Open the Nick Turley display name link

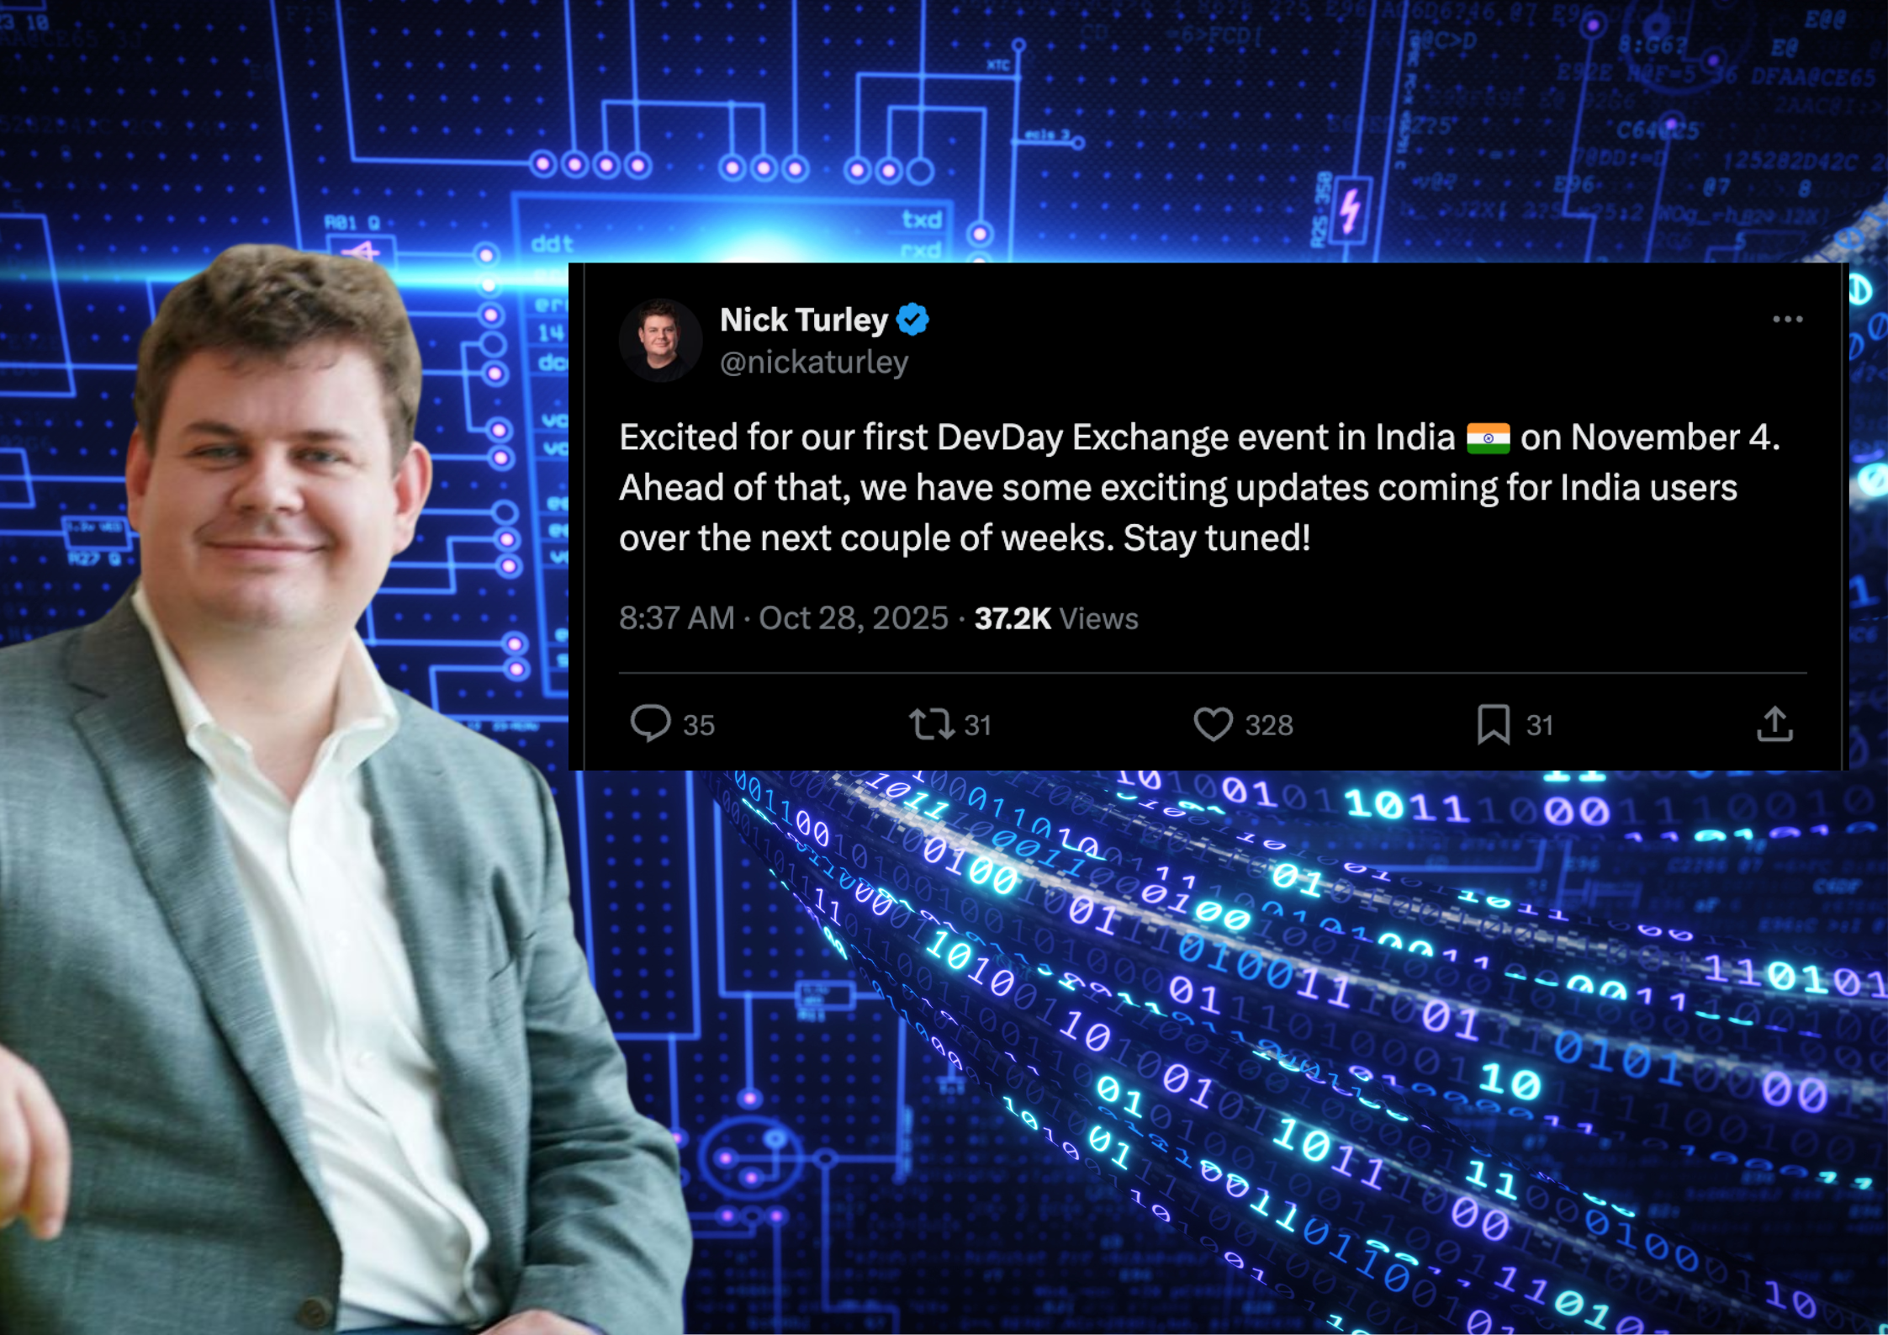tap(803, 320)
